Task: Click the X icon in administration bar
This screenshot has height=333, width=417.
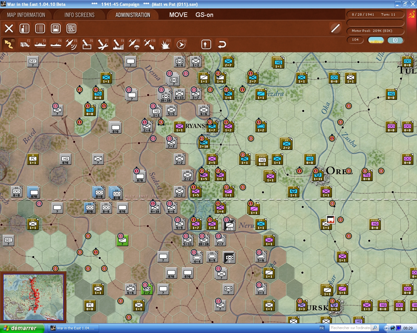Action: click(x=9, y=29)
